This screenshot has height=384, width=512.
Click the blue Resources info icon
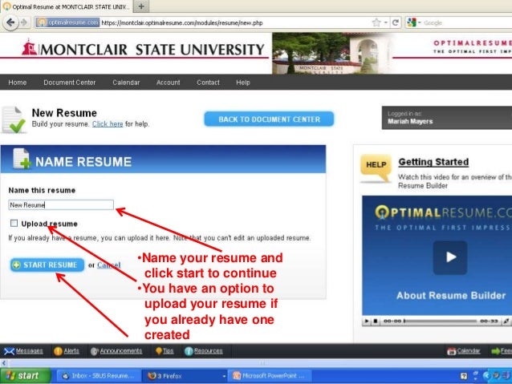[189, 351]
